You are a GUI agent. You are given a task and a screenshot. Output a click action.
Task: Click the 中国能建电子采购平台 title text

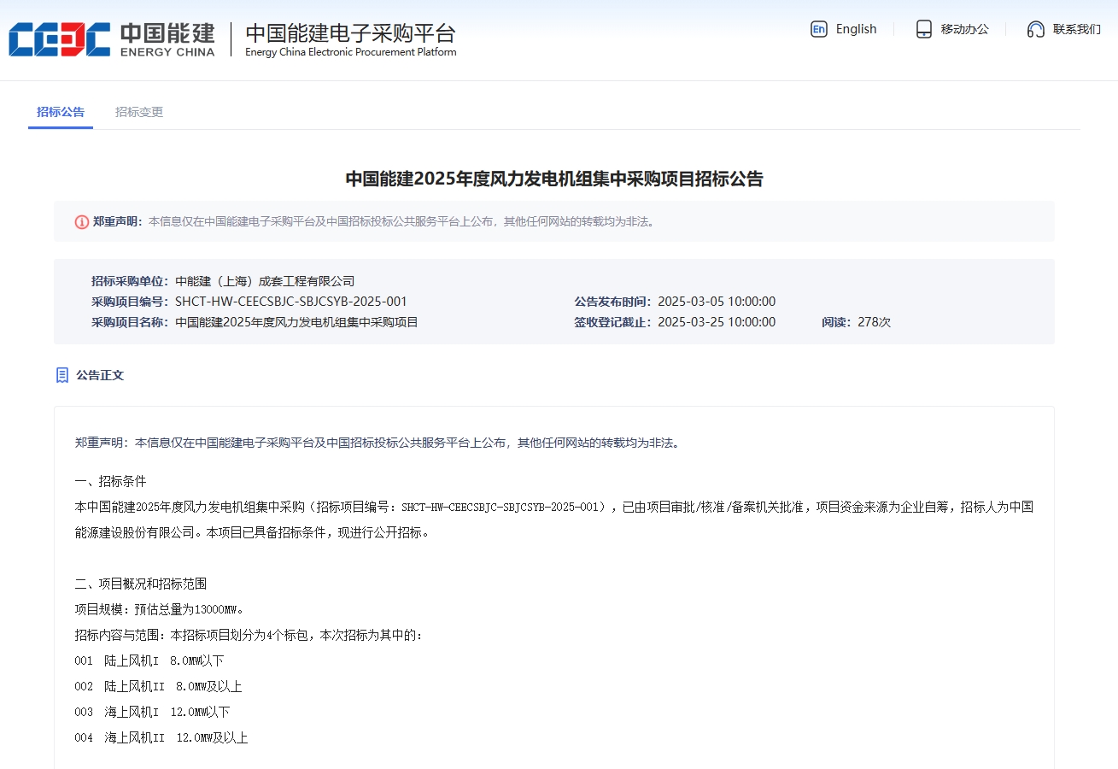click(351, 33)
